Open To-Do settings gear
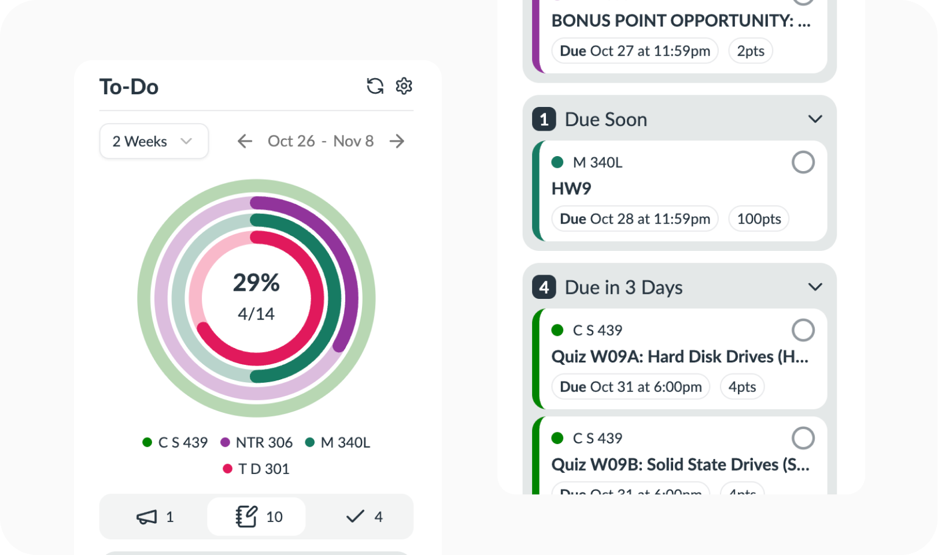 tap(404, 86)
